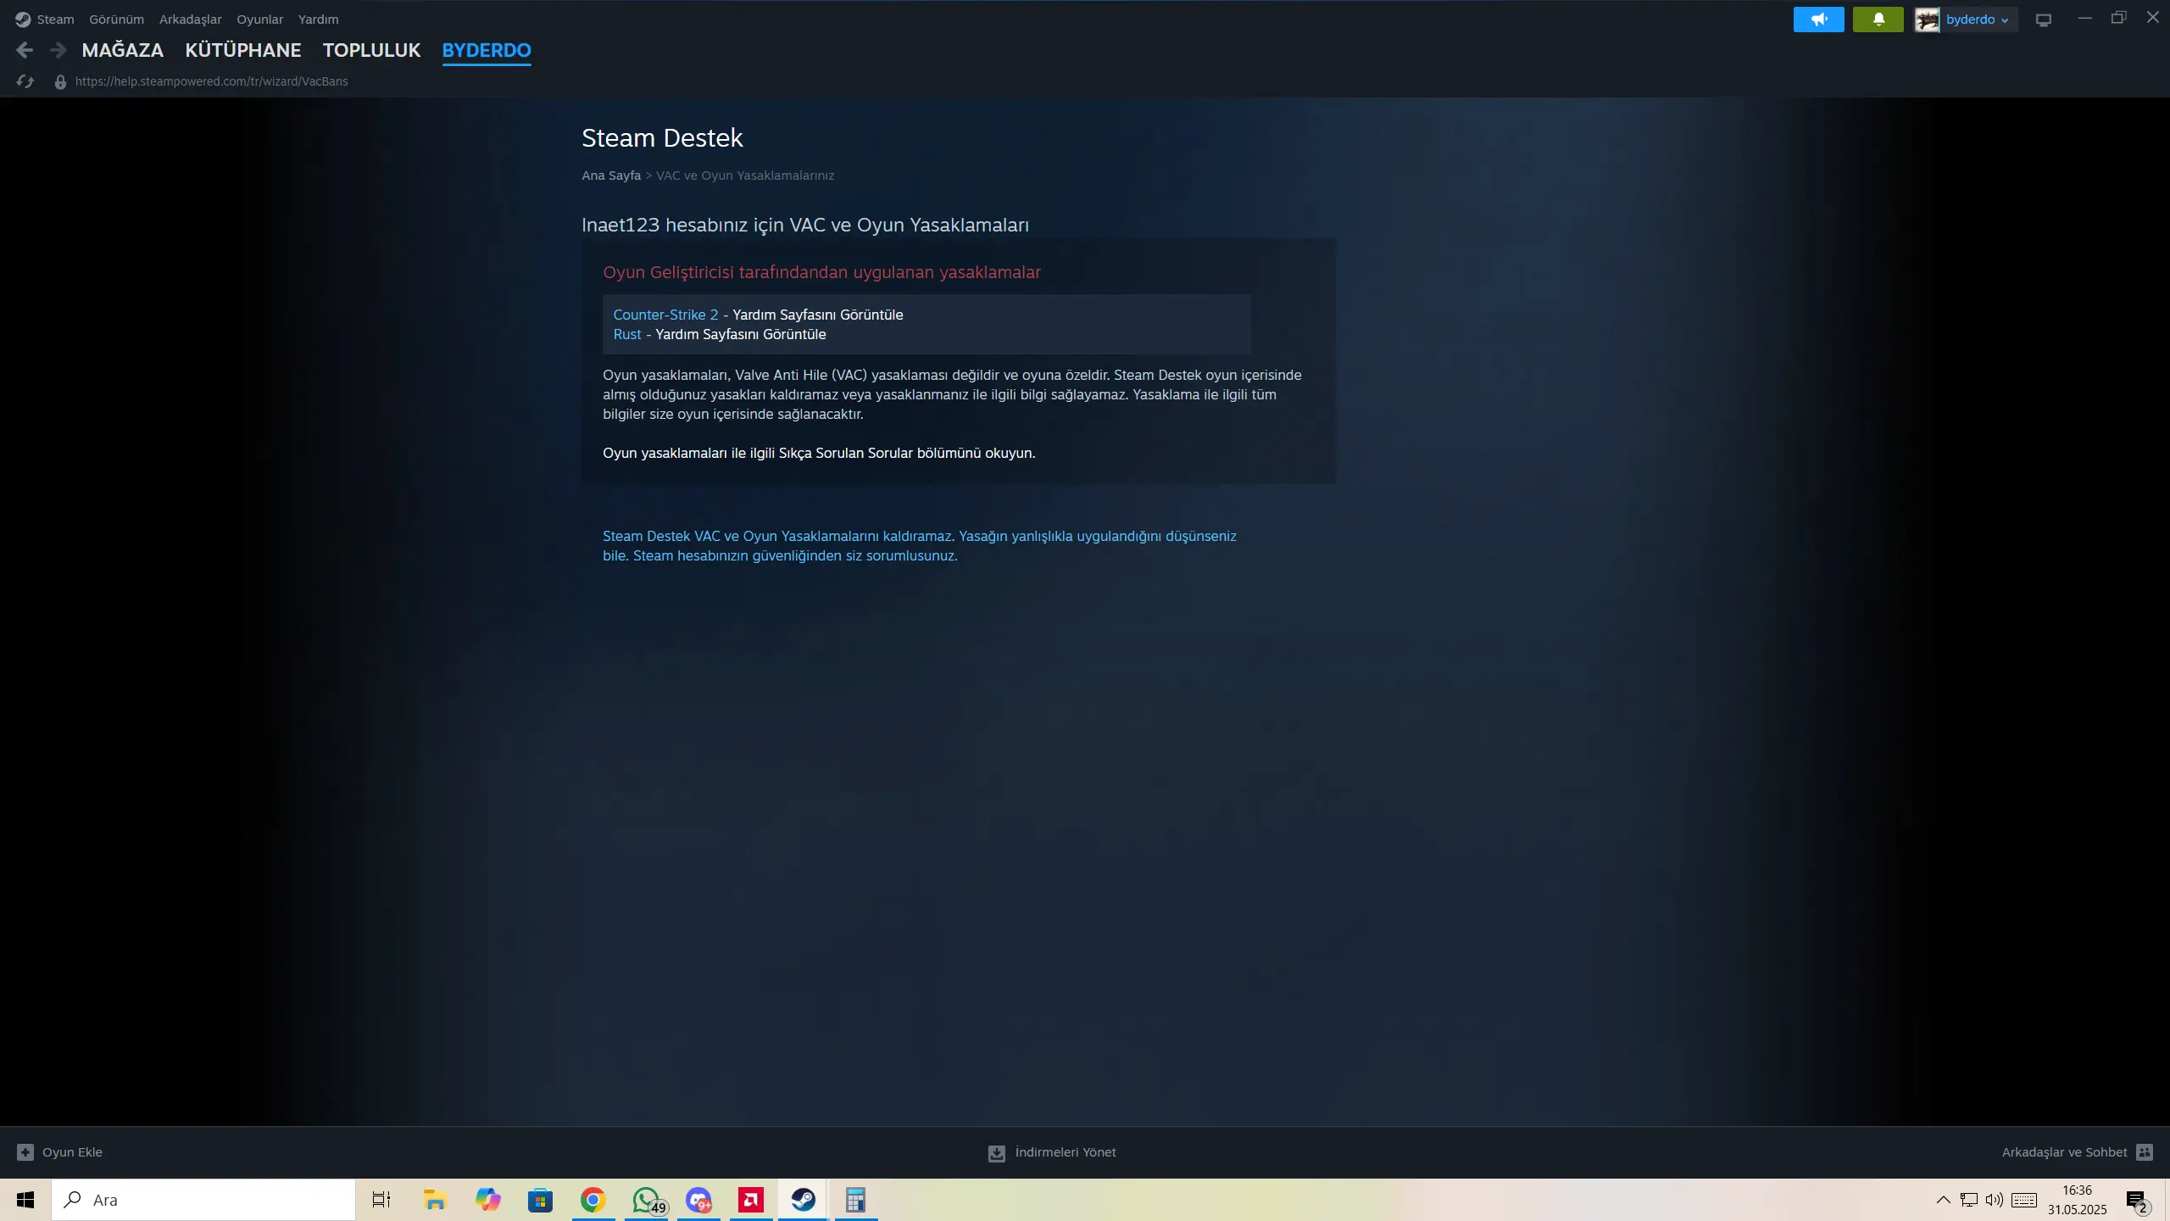Screen dimensions: 2170x1221
Task: Open the volume tray icon
Action: pyautogui.click(x=1995, y=1200)
